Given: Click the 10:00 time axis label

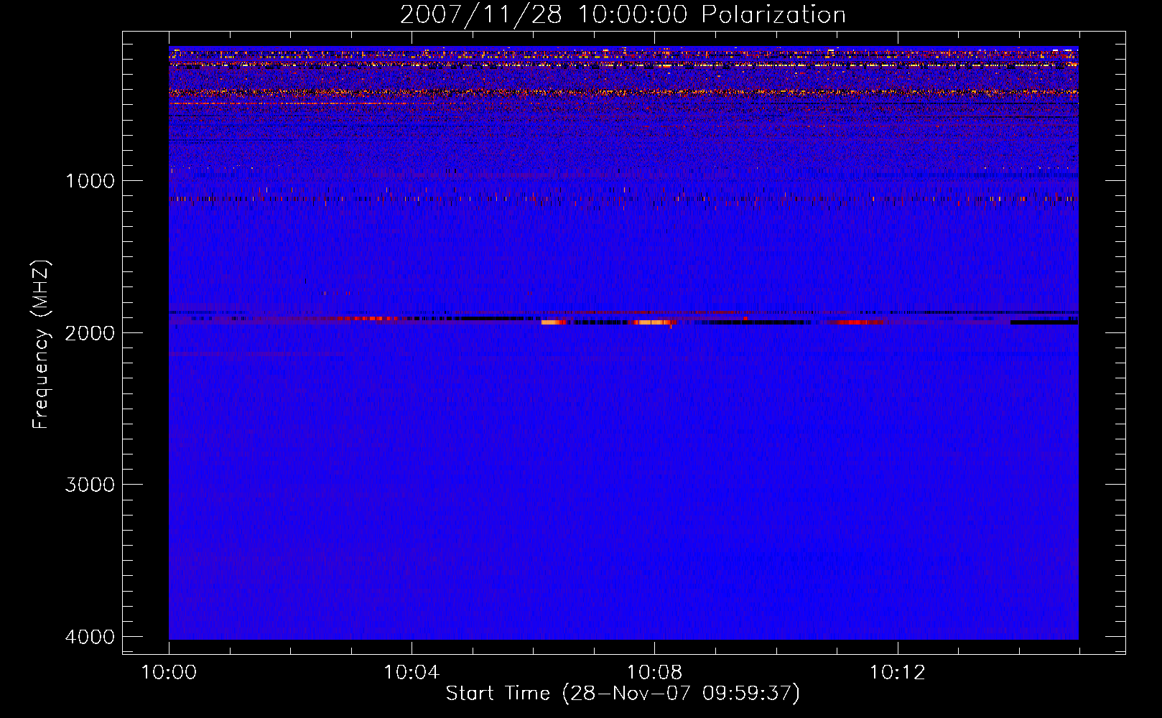Looking at the screenshot, I should click(169, 673).
